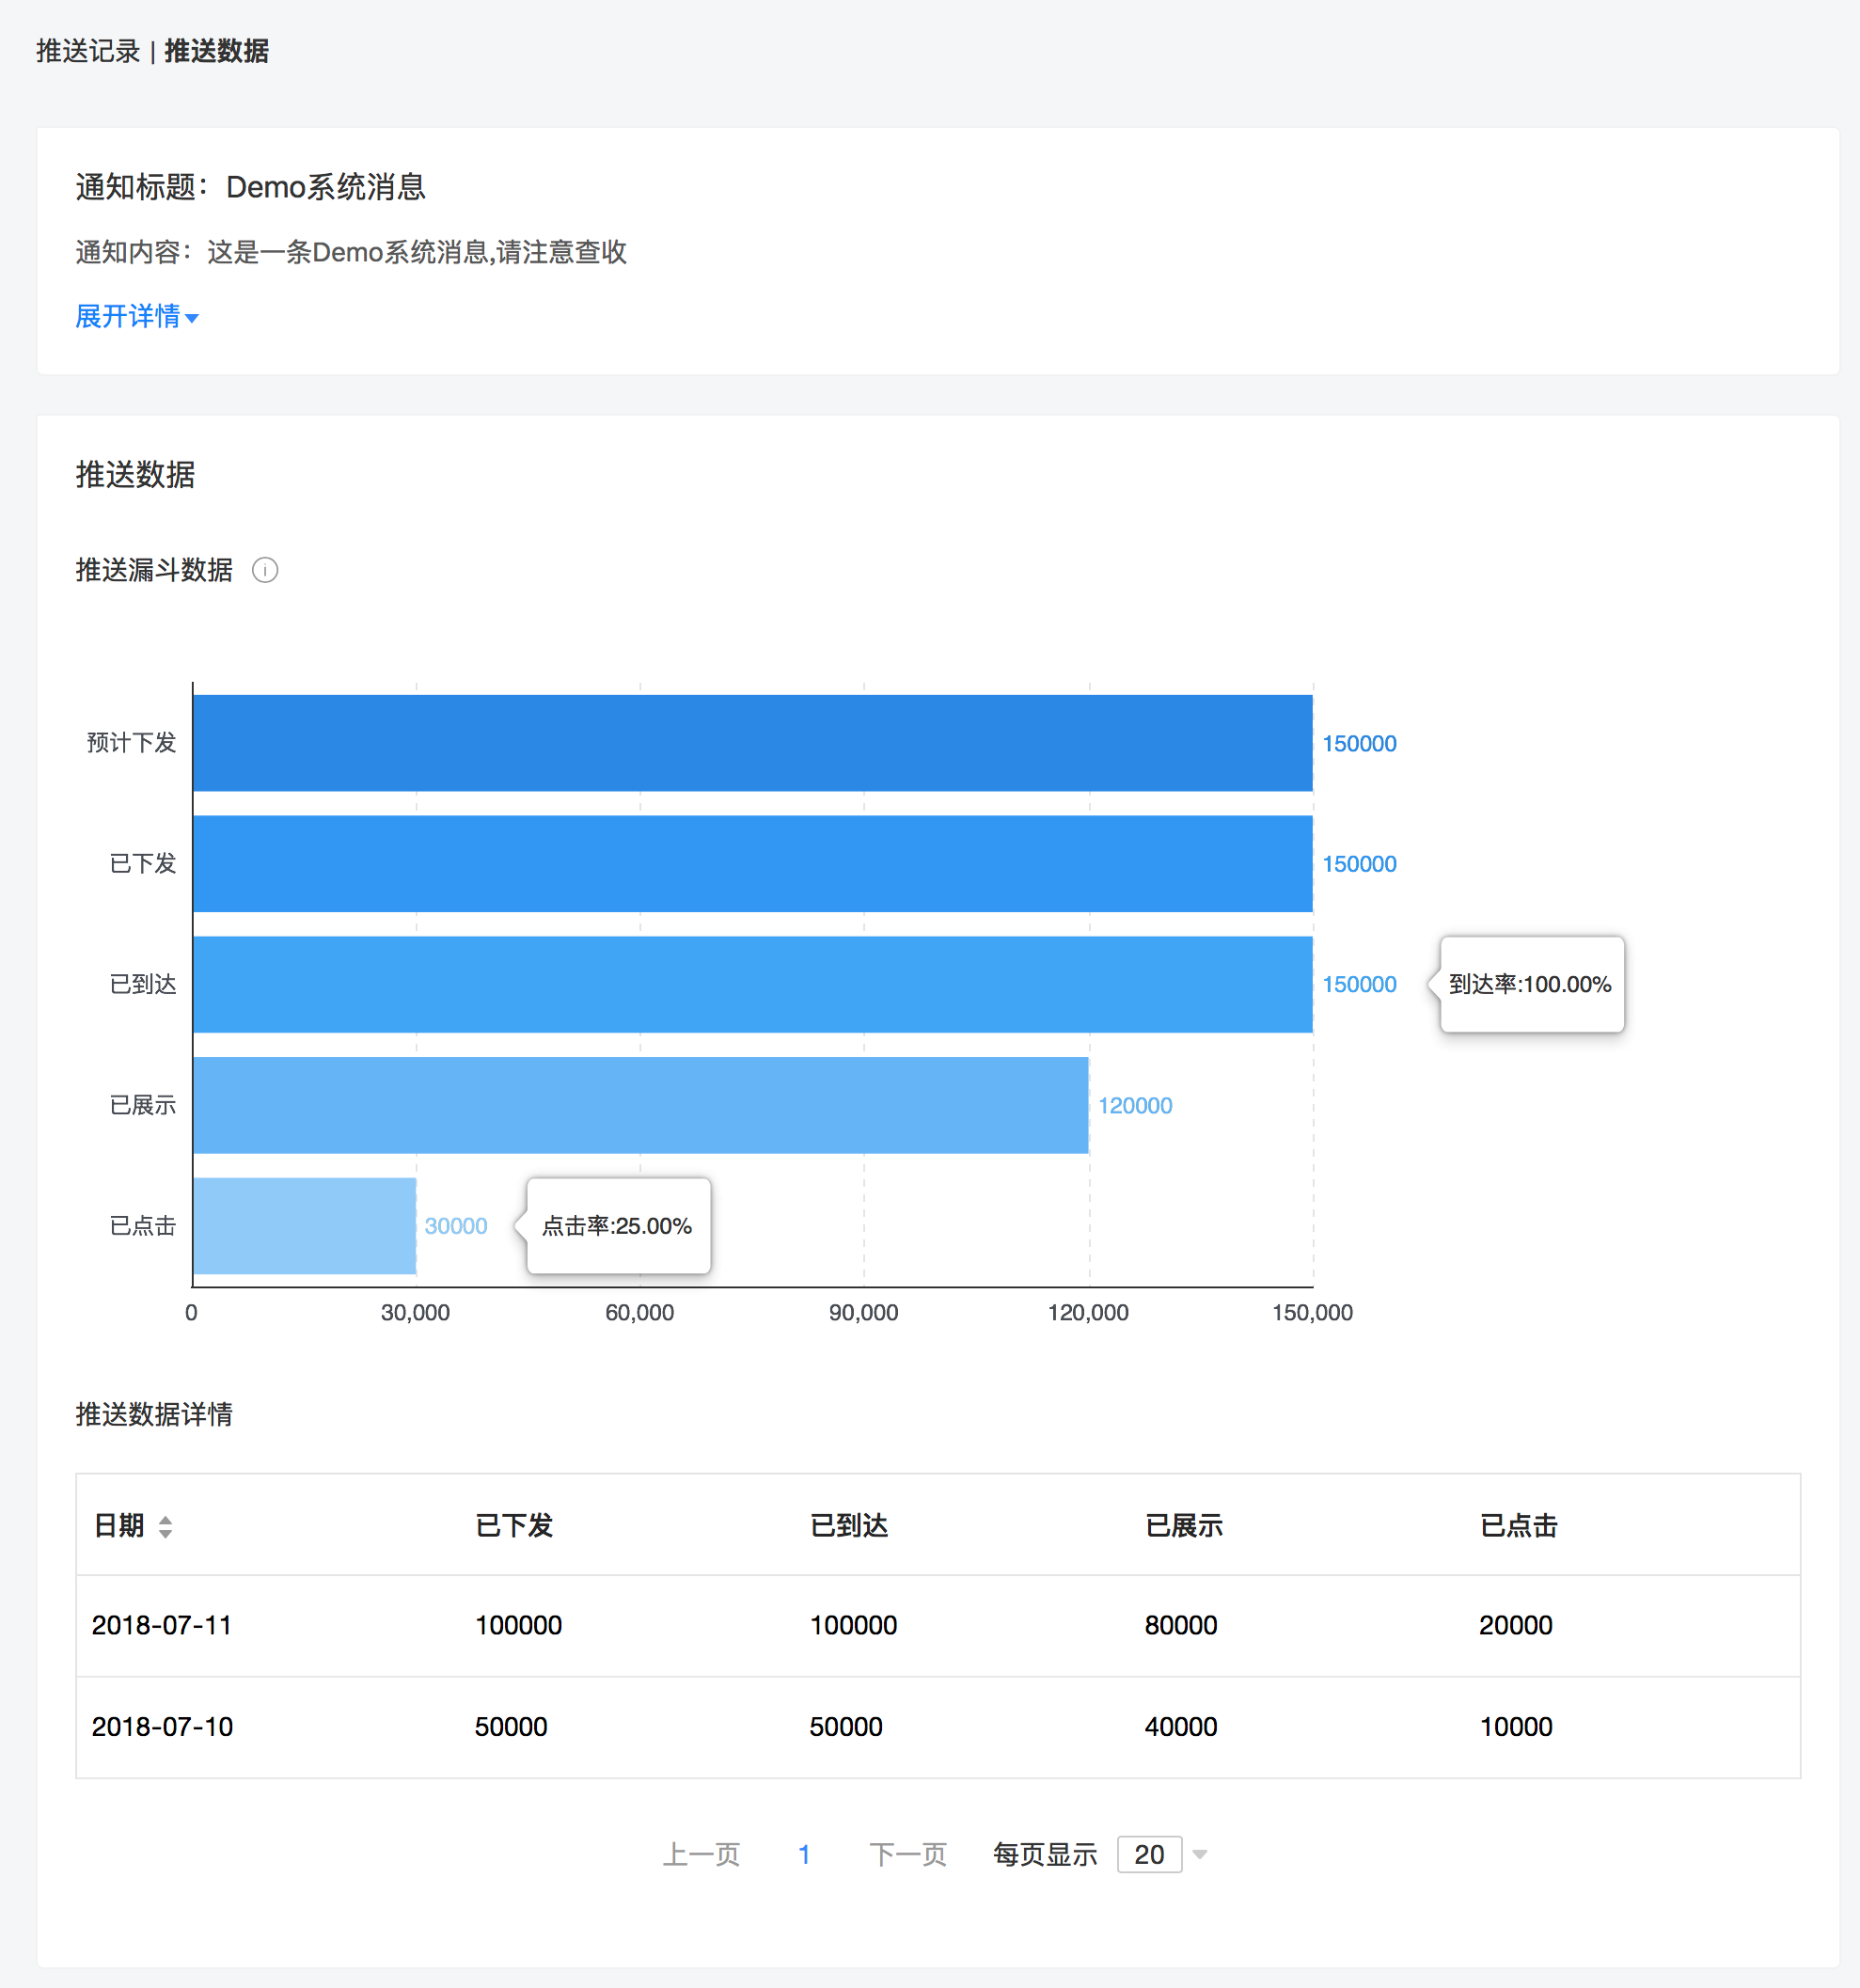Click value 20000 in 2018-07-11 row

click(1516, 1626)
